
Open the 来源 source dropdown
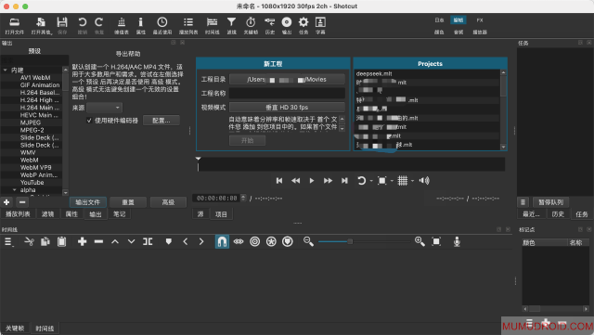(104, 108)
